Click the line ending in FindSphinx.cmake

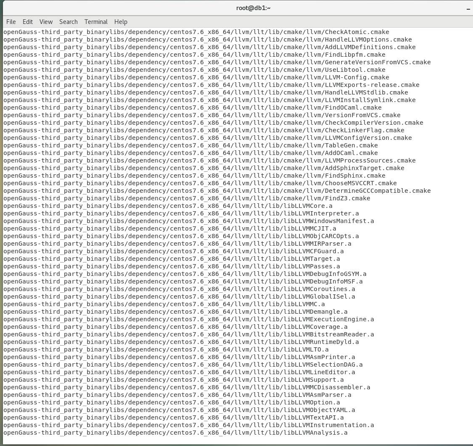pos(194,176)
